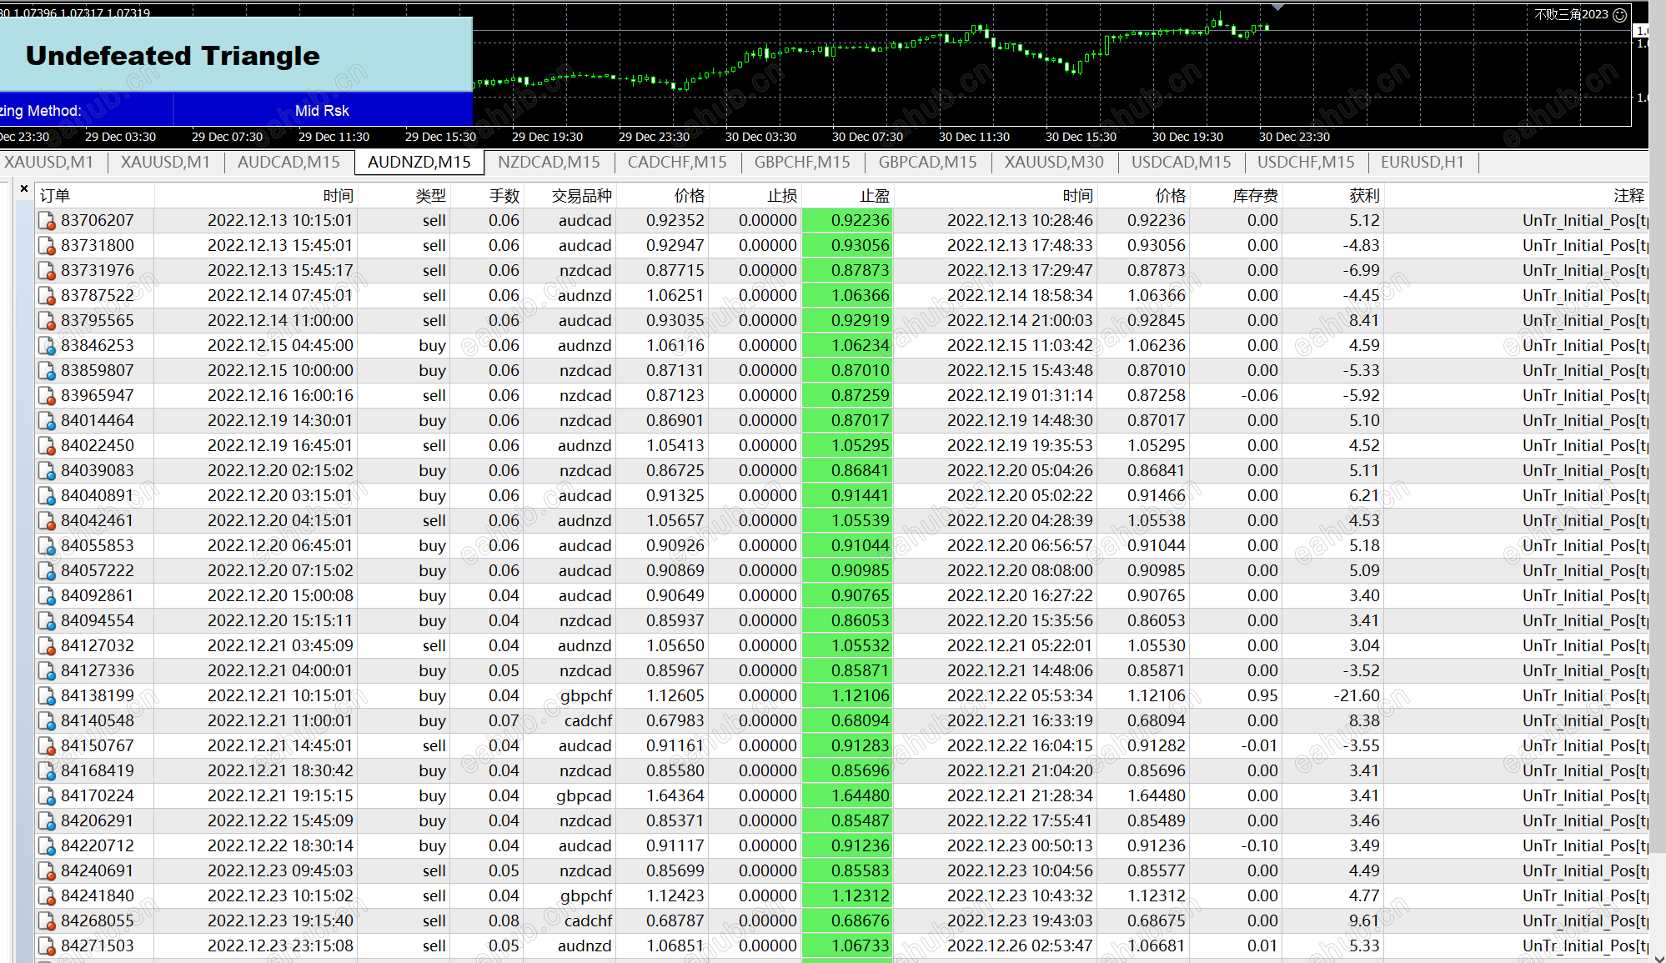Click the order icon for ticket 83846253
The image size is (1666, 963).
[47, 346]
